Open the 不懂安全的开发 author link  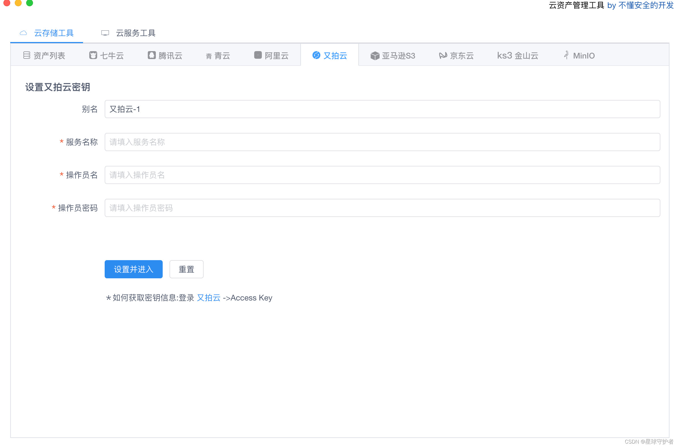pos(646,5)
